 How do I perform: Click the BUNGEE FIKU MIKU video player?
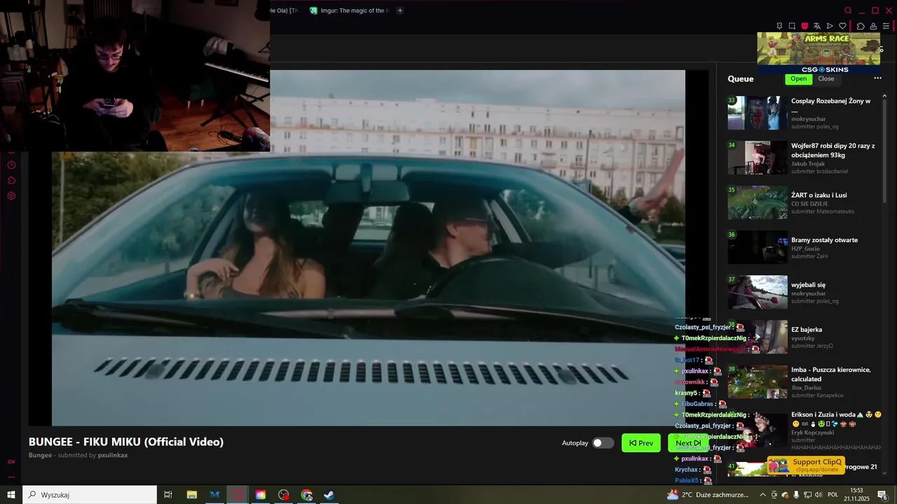point(369,248)
